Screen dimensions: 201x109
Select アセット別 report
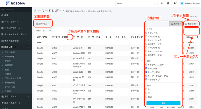point(10,52)
